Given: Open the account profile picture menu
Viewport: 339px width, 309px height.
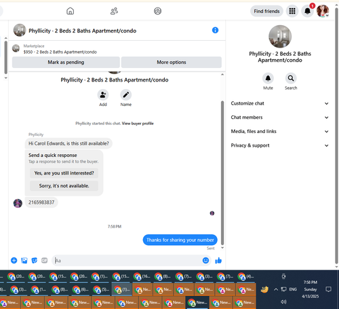Looking at the screenshot, I should tap(323, 11).
